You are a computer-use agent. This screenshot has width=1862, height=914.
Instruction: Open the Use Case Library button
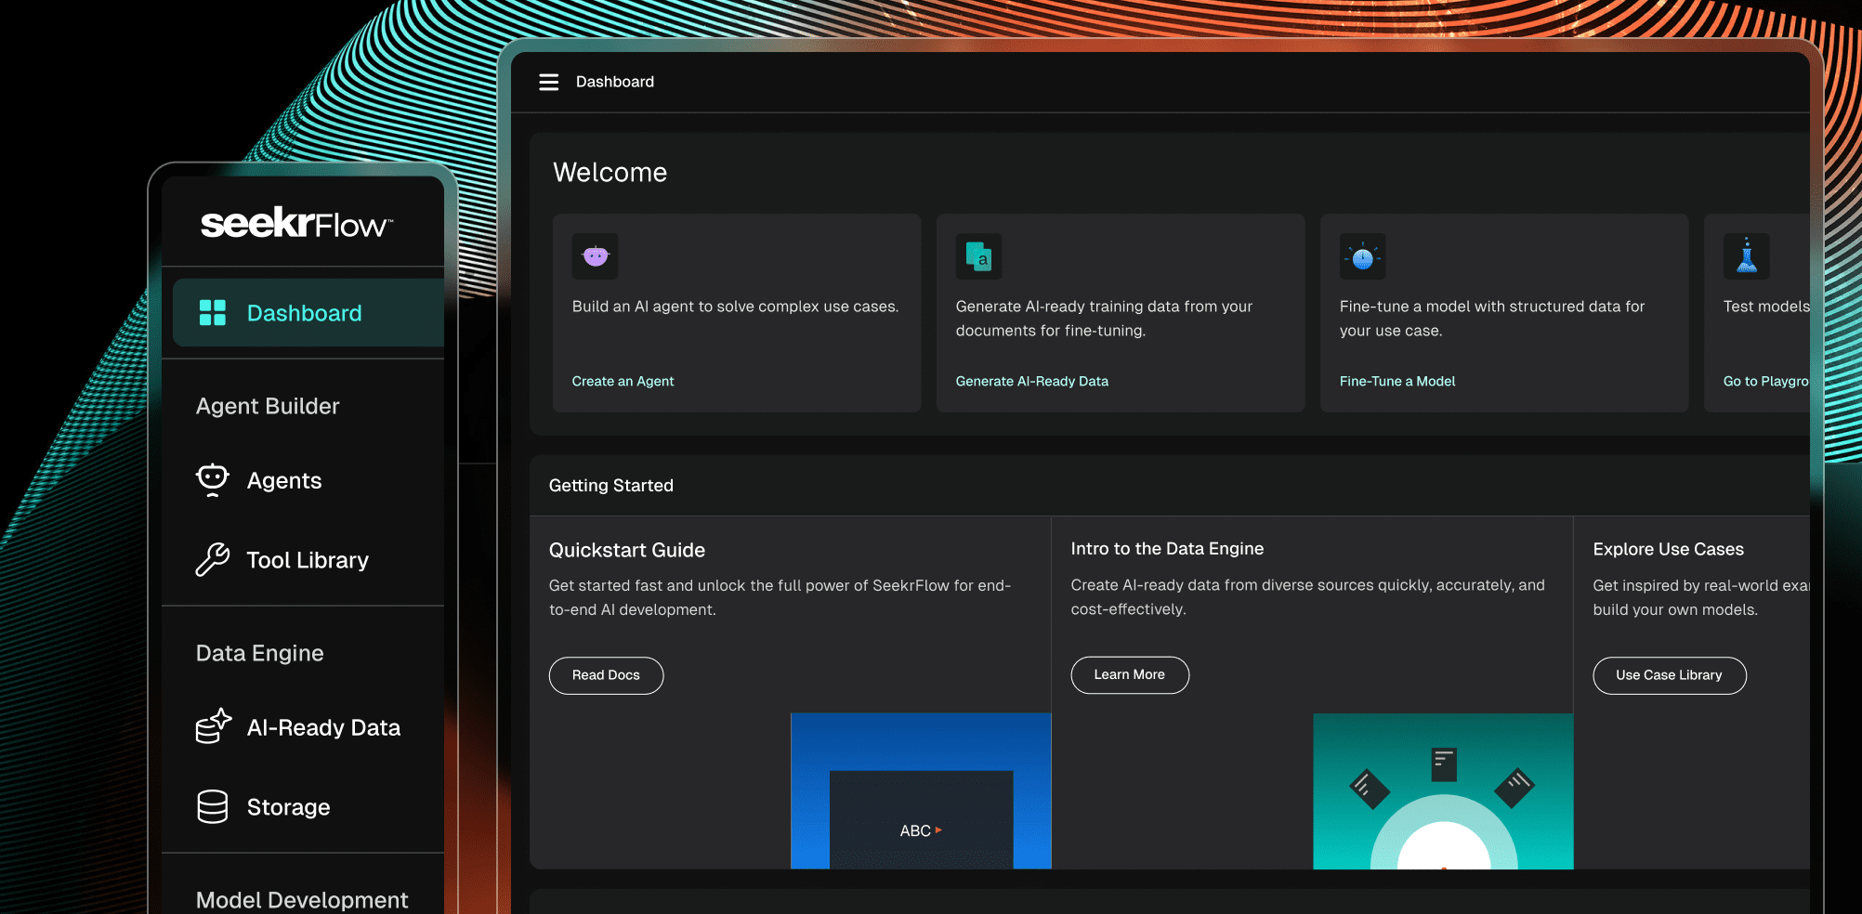click(1668, 675)
